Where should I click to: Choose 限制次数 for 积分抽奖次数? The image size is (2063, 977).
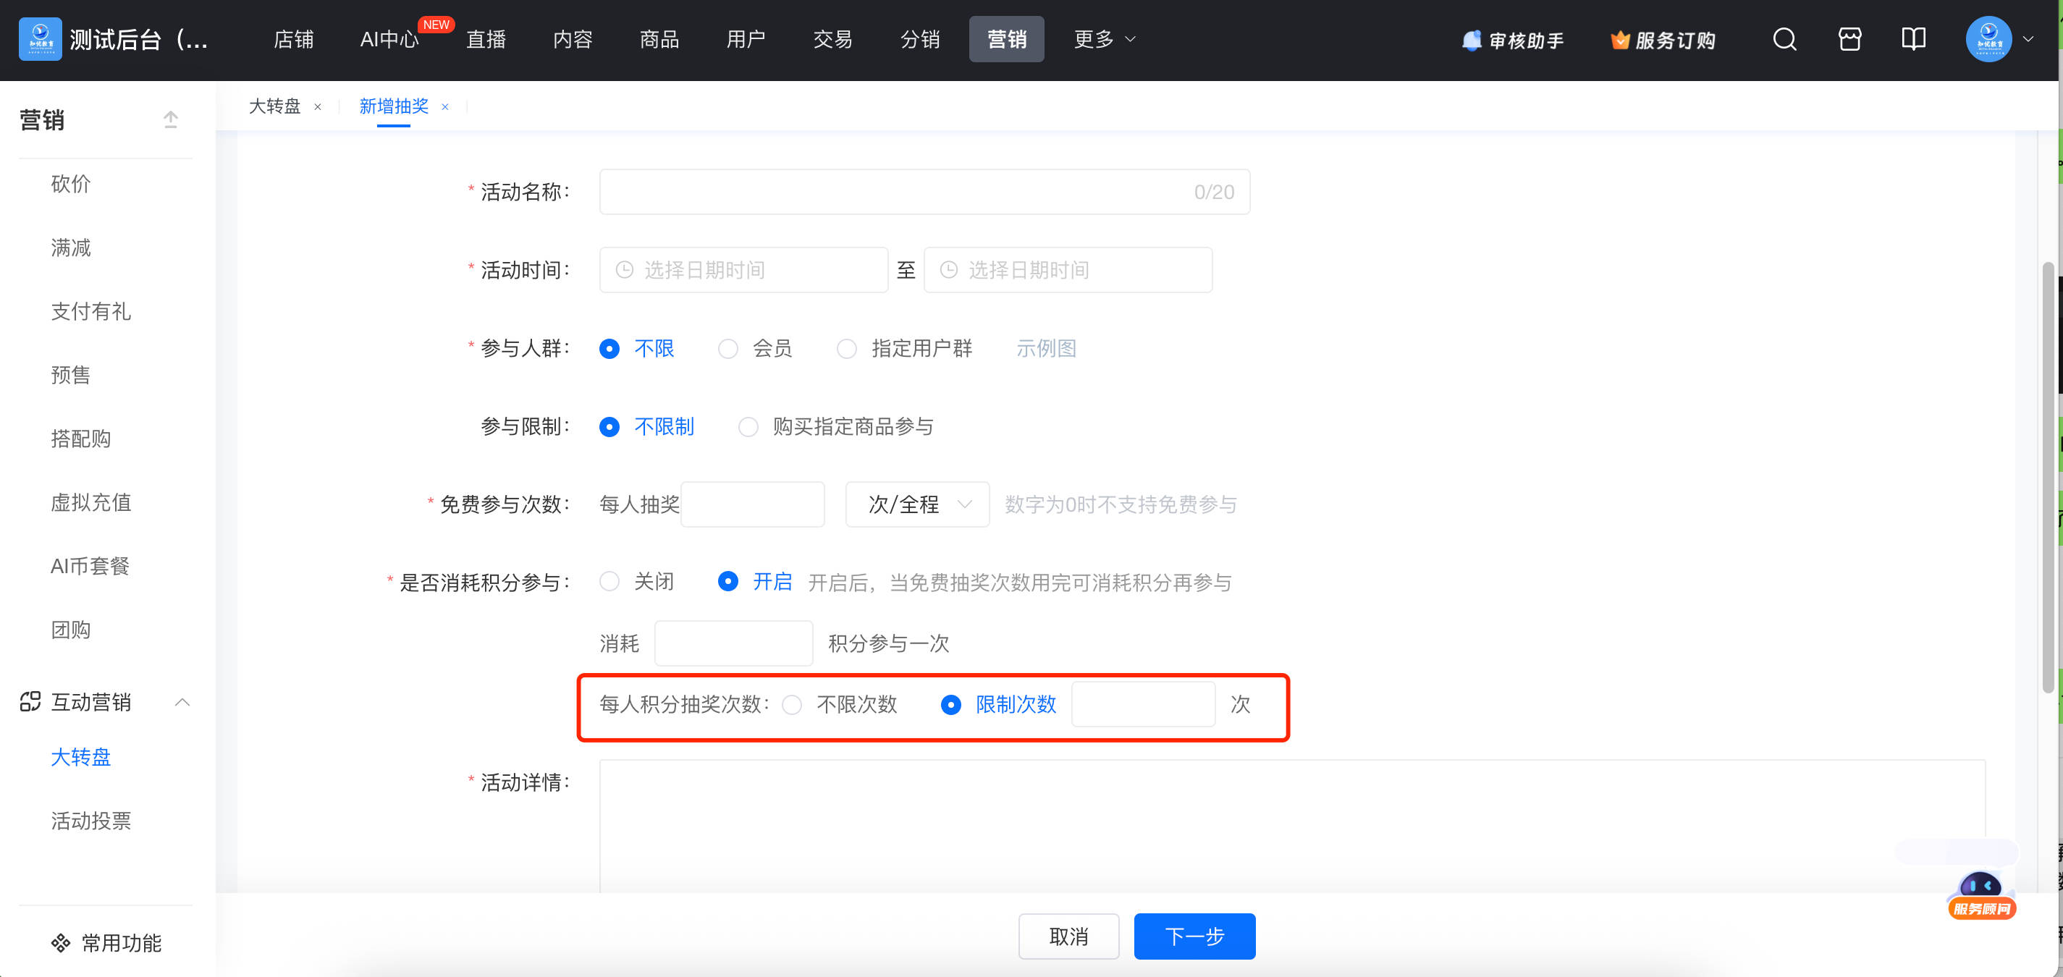[950, 705]
